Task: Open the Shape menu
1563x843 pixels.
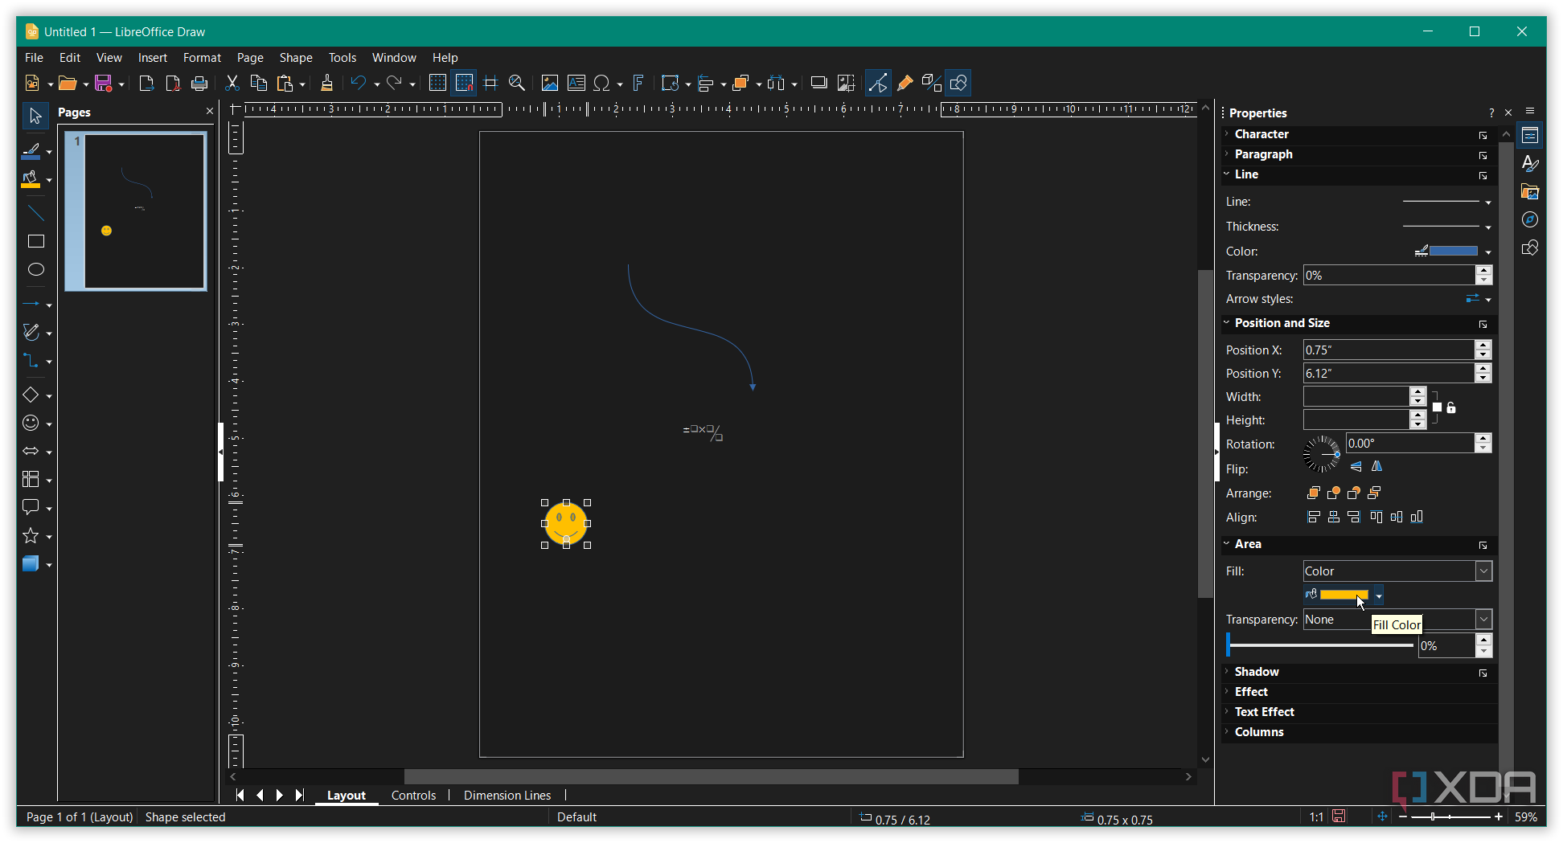Action: tap(295, 58)
